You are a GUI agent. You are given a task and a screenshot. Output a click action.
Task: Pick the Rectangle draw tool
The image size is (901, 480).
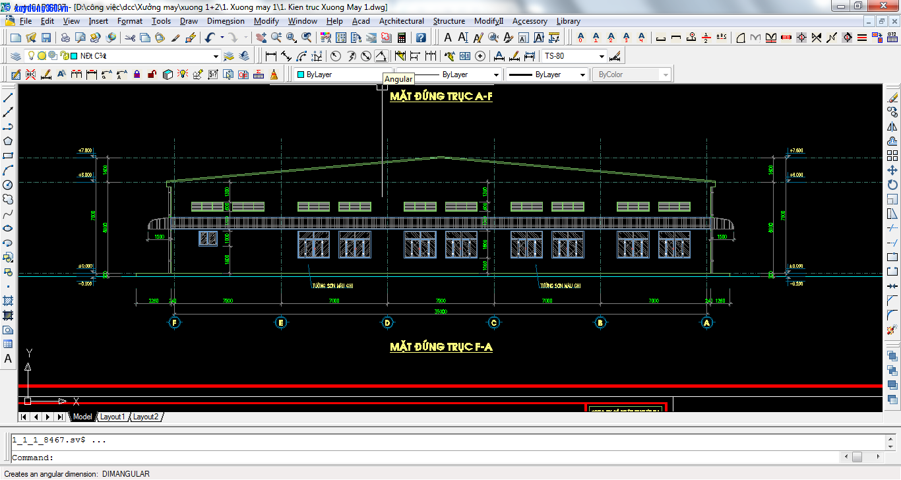click(9, 156)
